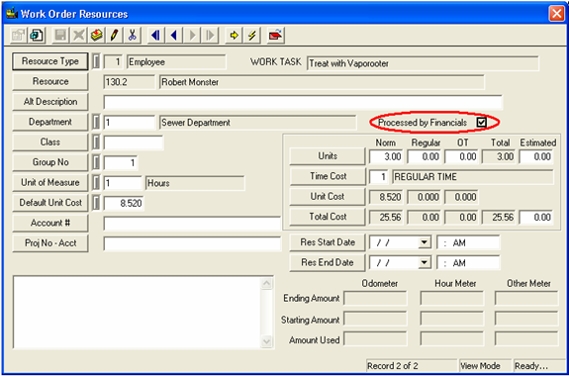Click the Units button
569x376 pixels.
328,156
